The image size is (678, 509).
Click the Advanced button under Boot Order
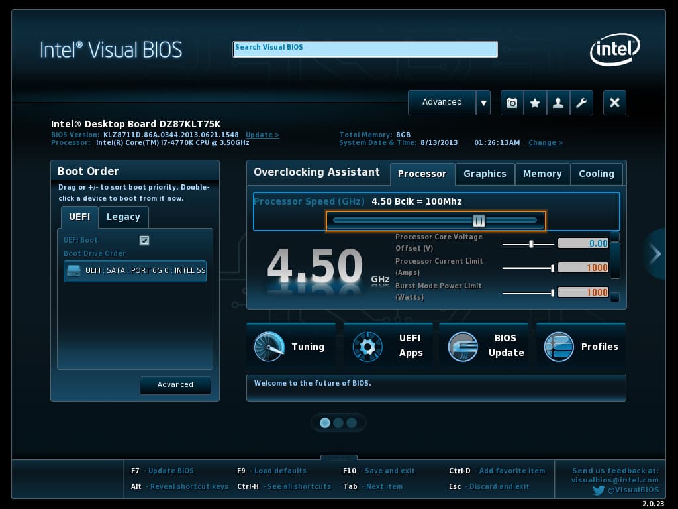point(175,385)
